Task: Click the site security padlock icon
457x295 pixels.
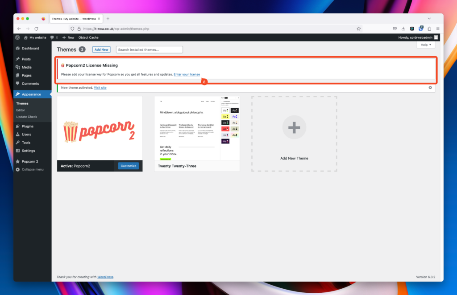Action: tap(79, 29)
